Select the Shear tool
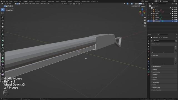Image resolution: width=178 pixels, height=100 pixels. 3,74
